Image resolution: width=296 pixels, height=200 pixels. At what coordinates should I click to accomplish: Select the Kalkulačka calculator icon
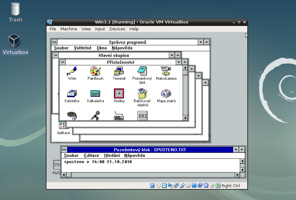click(95, 94)
